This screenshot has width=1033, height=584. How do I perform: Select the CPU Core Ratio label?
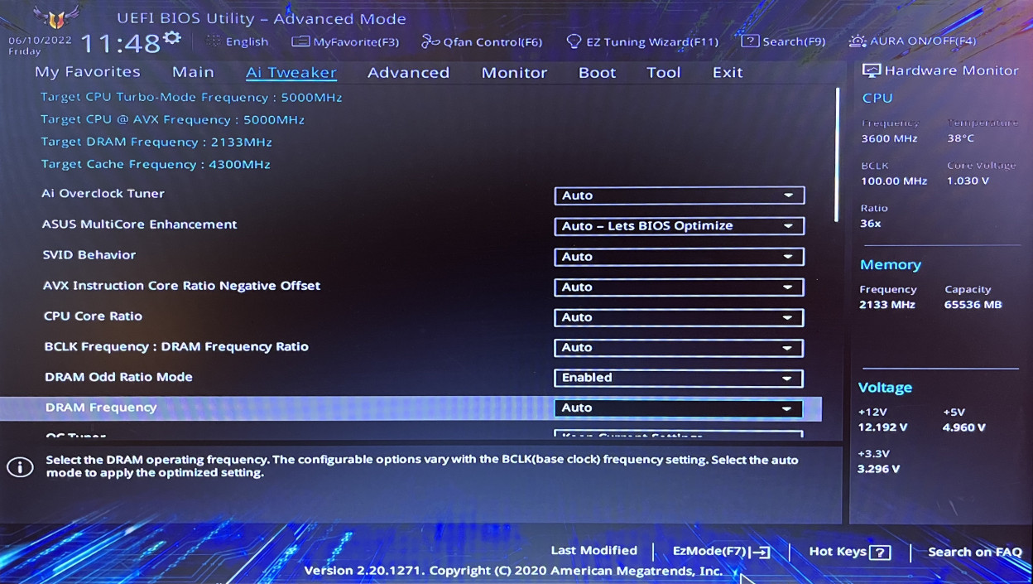pyautogui.click(x=93, y=316)
